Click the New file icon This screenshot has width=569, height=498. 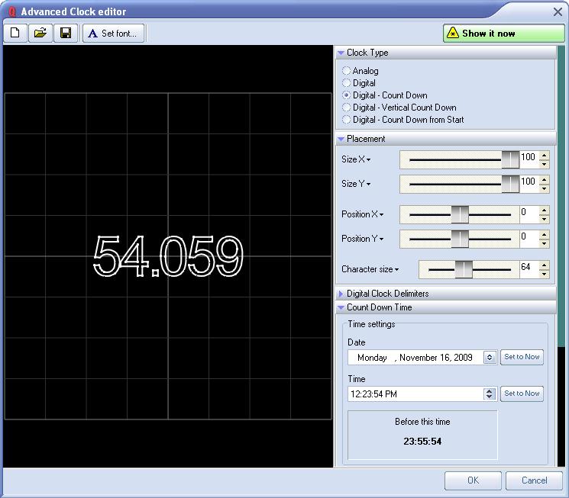point(15,33)
